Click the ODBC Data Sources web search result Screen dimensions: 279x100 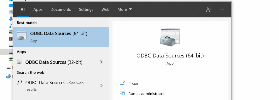[x=61, y=86]
